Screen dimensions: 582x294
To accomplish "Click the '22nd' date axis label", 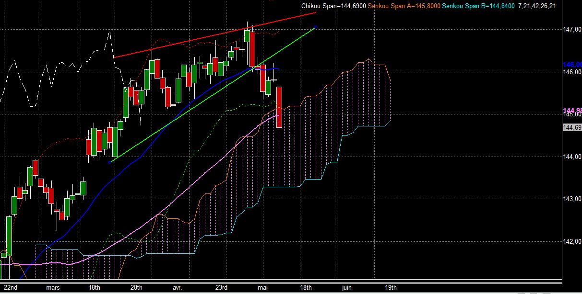I will [11, 287].
